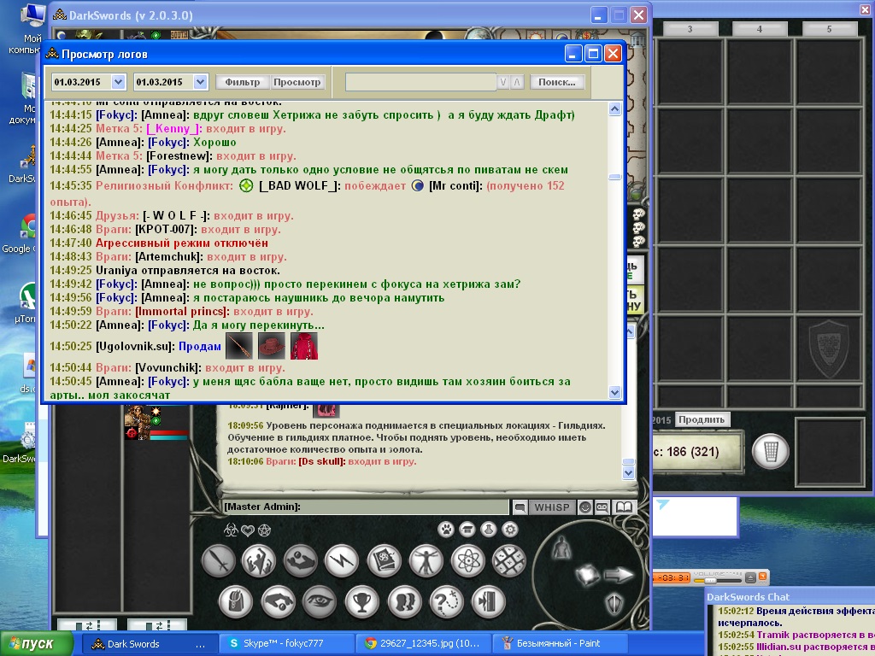This screenshot has width=875, height=656.
Task: Open the heads silhouettes friends button
Action: (x=404, y=602)
